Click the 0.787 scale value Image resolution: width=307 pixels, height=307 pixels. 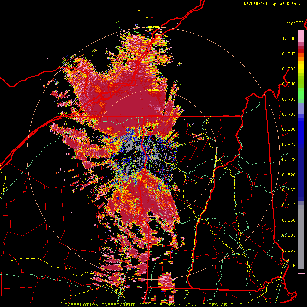click(x=289, y=99)
